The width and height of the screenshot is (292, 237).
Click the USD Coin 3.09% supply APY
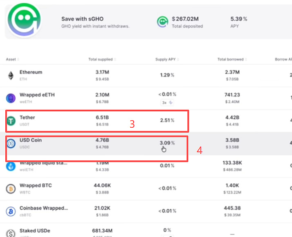(x=167, y=143)
